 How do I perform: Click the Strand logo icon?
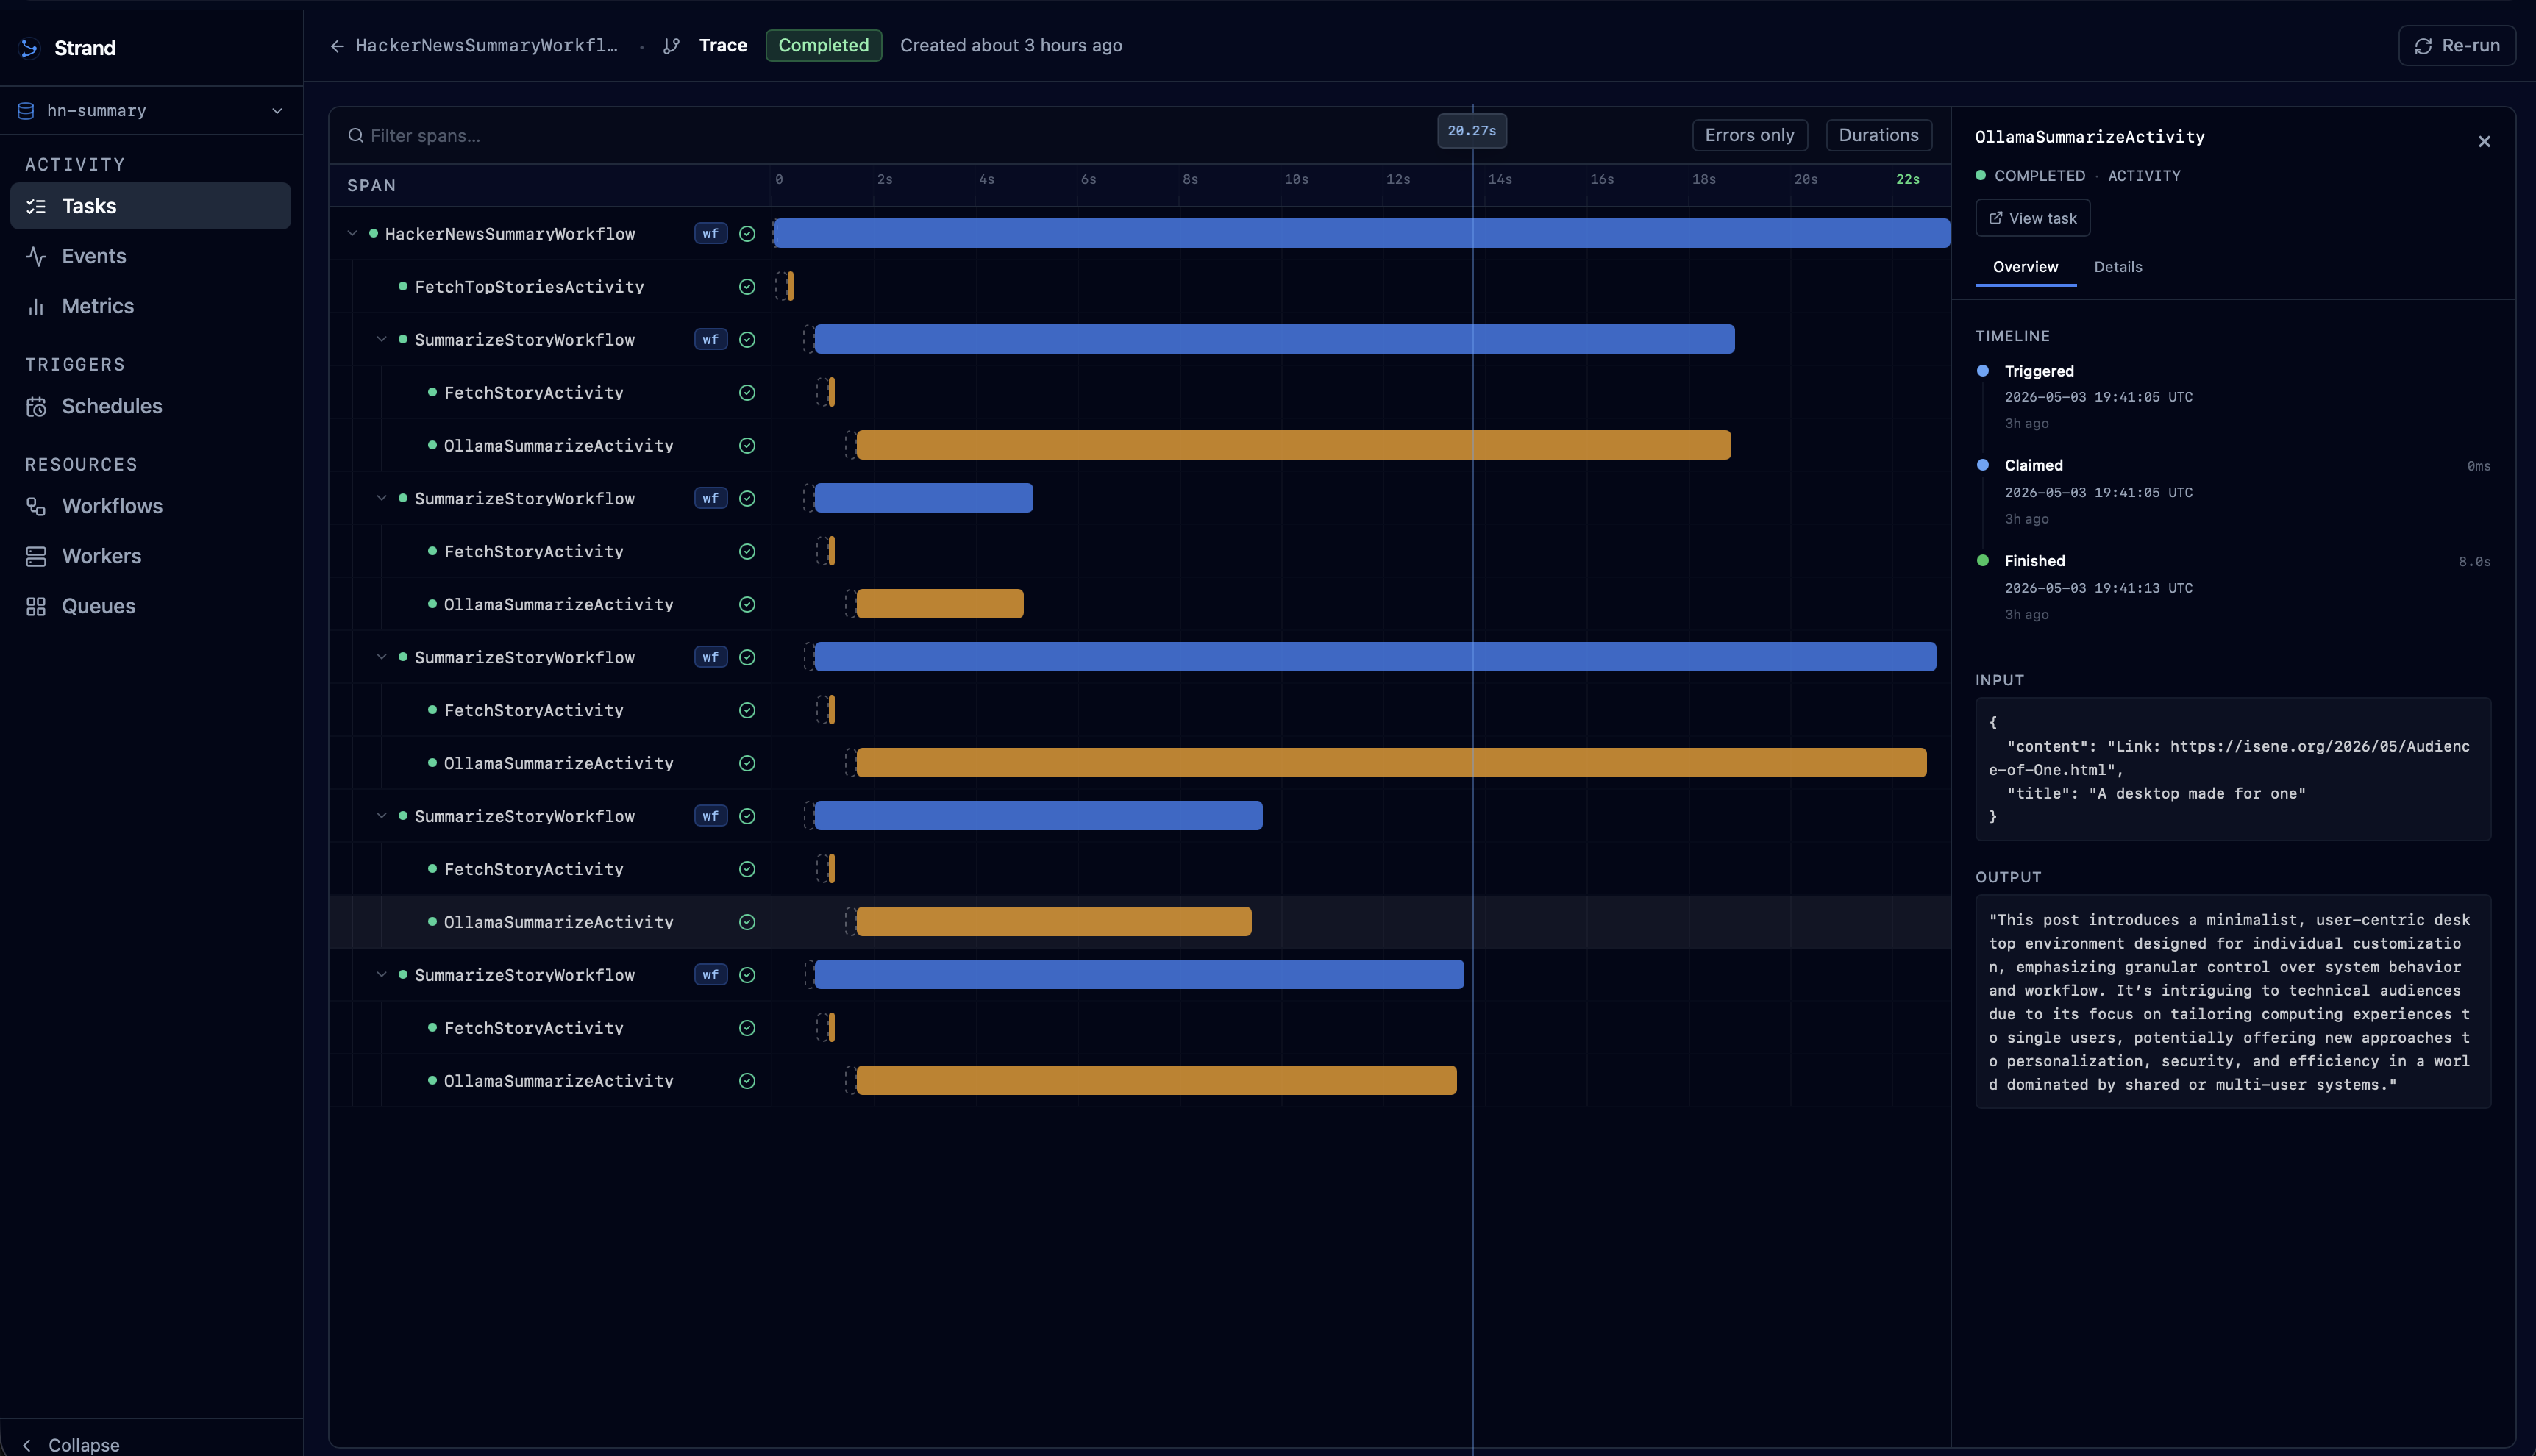[x=30, y=48]
